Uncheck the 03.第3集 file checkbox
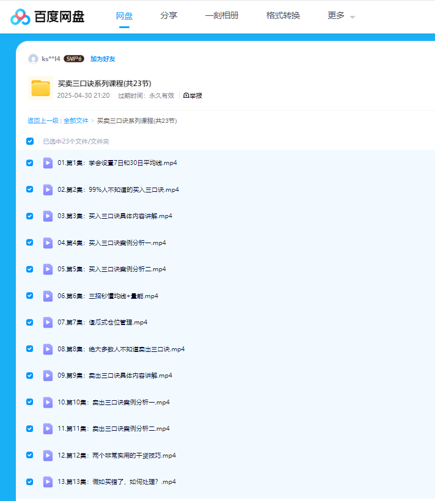The height and width of the screenshot is (501, 435). 30,216
